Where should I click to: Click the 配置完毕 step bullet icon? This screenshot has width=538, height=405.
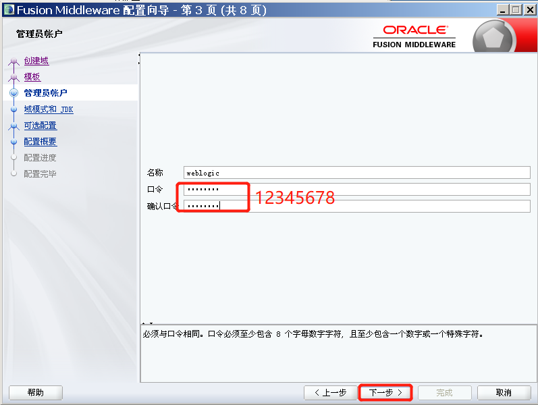tap(14, 173)
